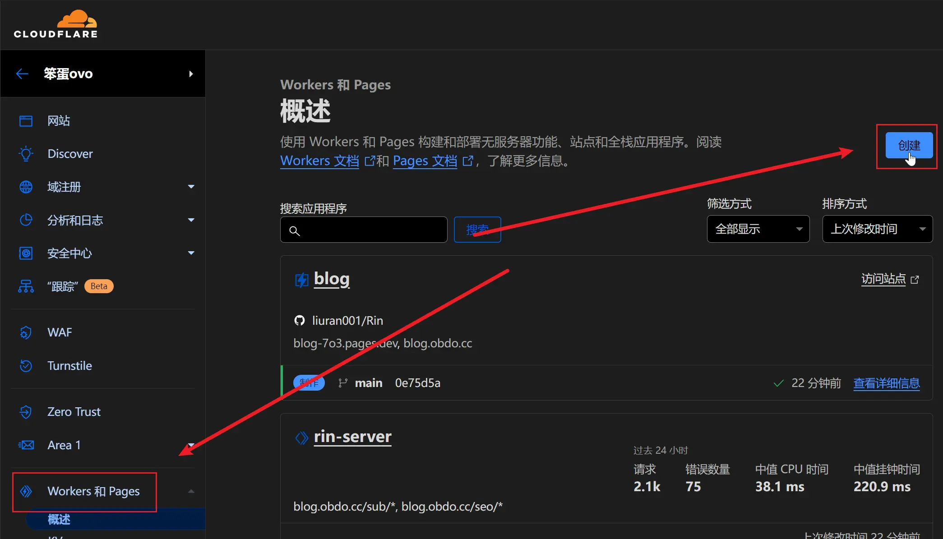943x539 pixels.
Task: Click the Zero Trust icon
Action: 26,412
